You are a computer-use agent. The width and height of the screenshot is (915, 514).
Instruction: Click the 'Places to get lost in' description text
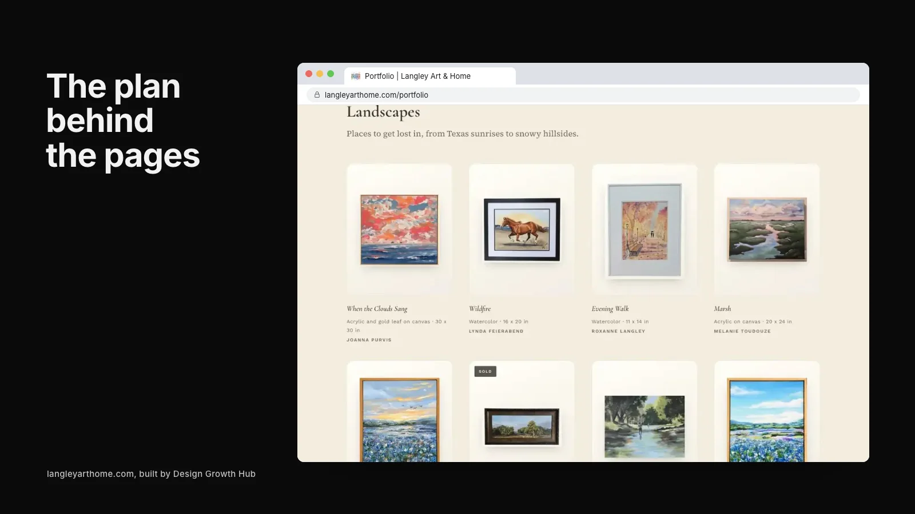click(x=463, y=134)
